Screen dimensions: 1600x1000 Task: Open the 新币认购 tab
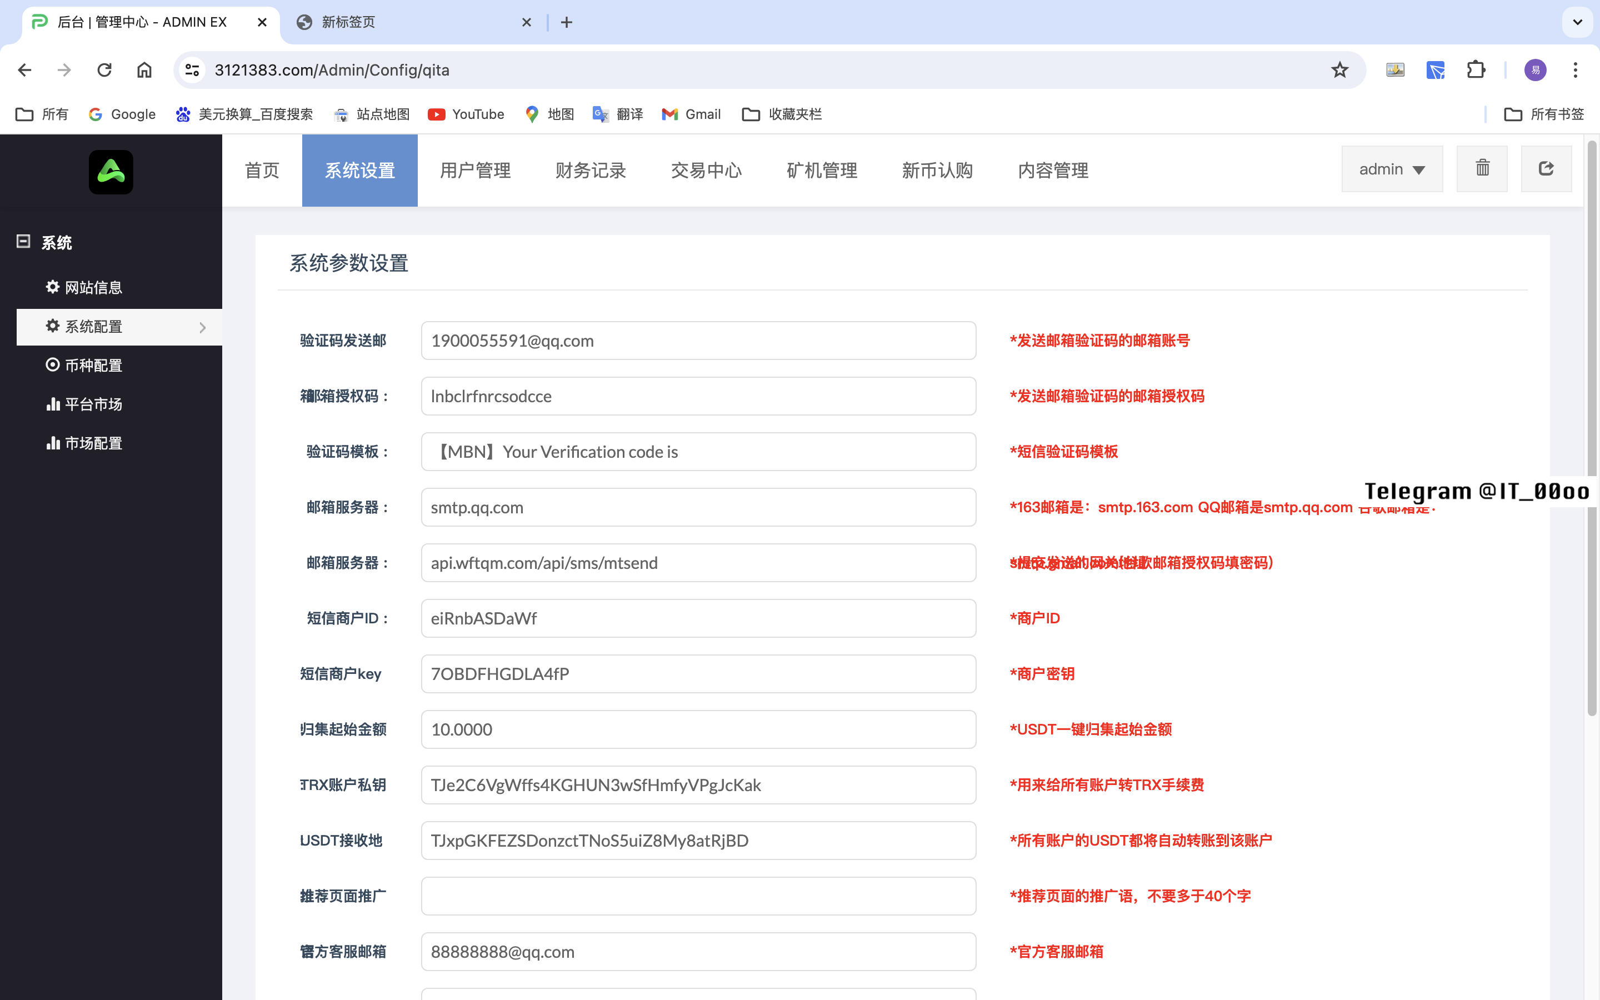click(x=938, y=171)
